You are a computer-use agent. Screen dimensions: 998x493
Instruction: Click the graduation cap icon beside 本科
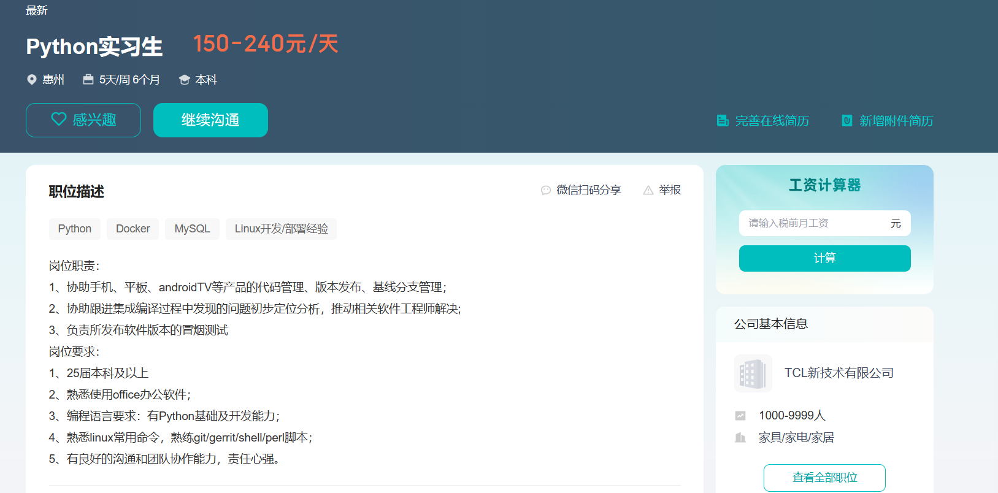point(184,80)
